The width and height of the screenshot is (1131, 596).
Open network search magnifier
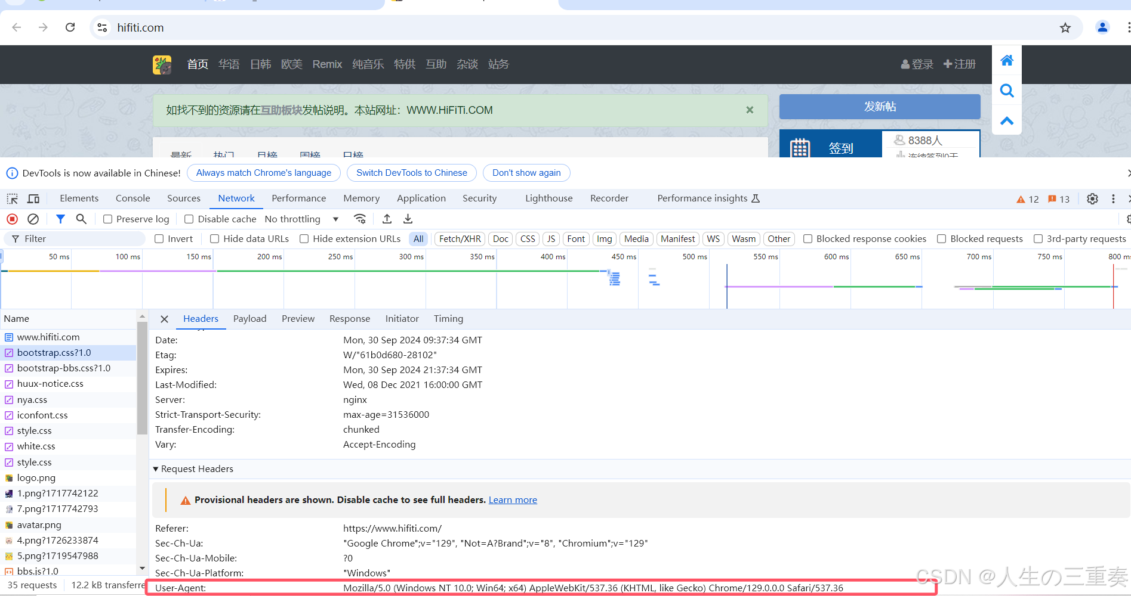81,219
